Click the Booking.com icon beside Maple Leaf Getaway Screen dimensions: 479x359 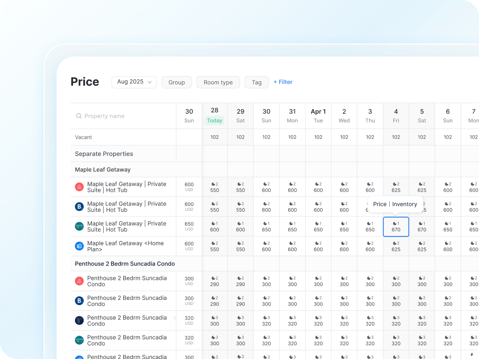click(x=79, y=206)
